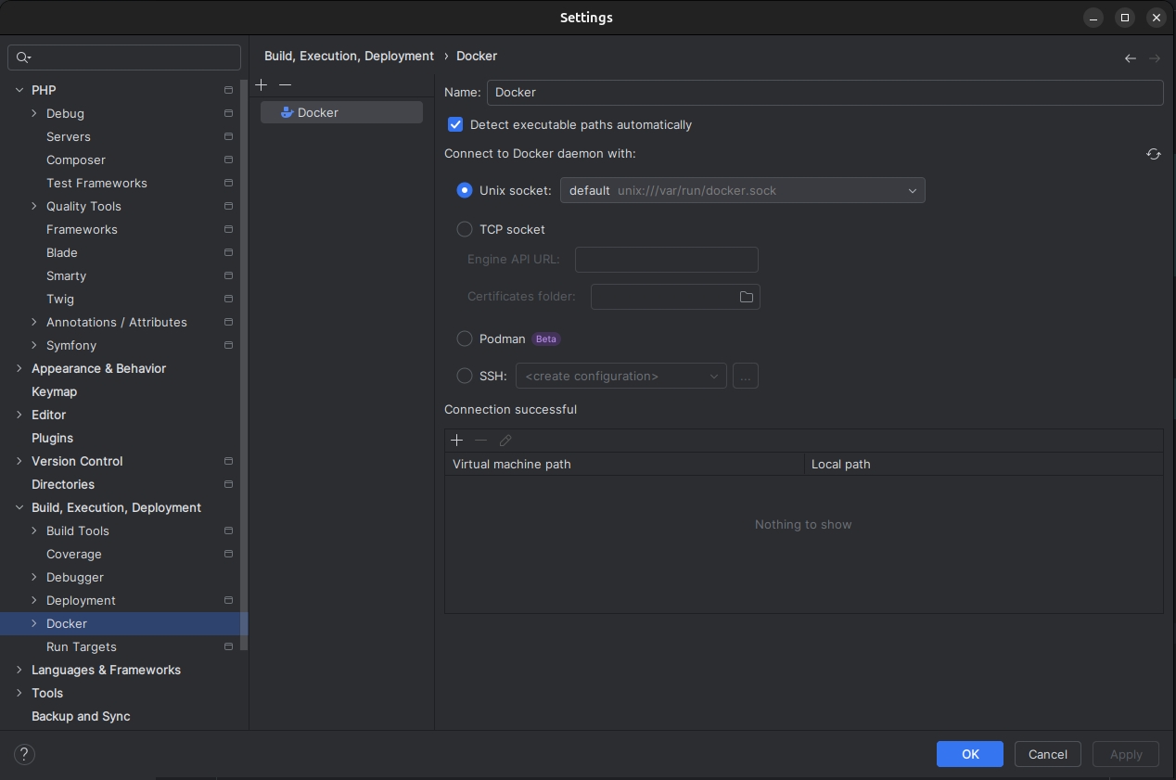This screenshot has width=1176, height=780.
Task: Open the Keymap settings page
Action: [x=54, y=391]
